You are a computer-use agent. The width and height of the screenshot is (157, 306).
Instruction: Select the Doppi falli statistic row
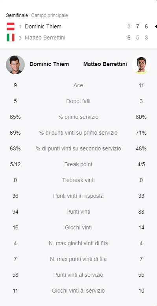(x=78, y=101)
